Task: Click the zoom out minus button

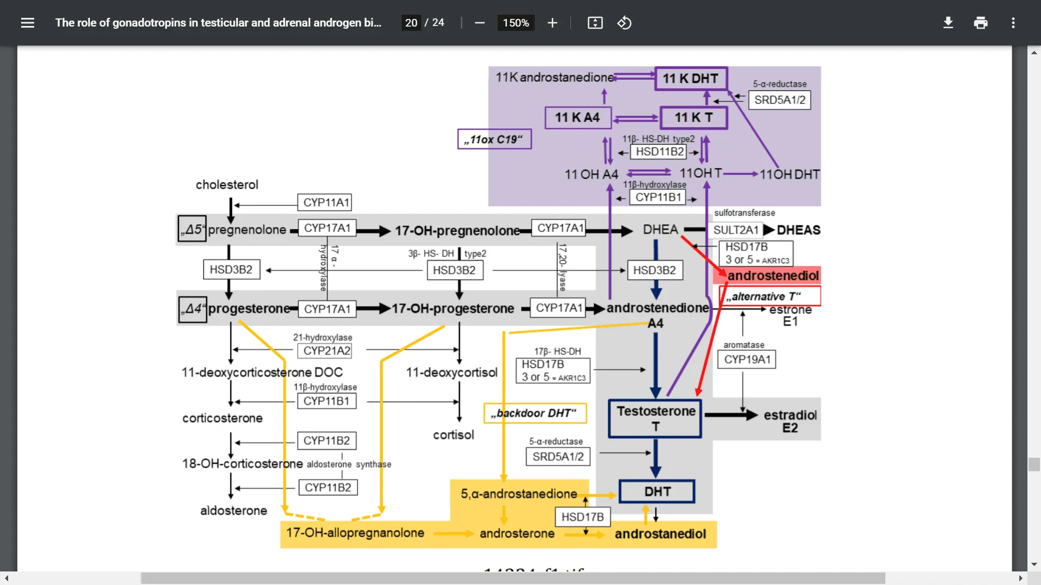Action: [x=479, y=23]
